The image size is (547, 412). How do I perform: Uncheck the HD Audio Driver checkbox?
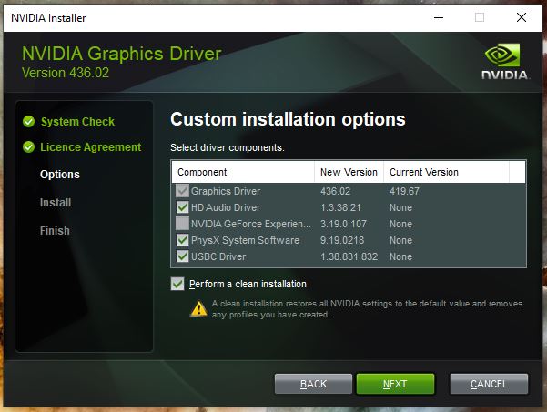(182, 207)
